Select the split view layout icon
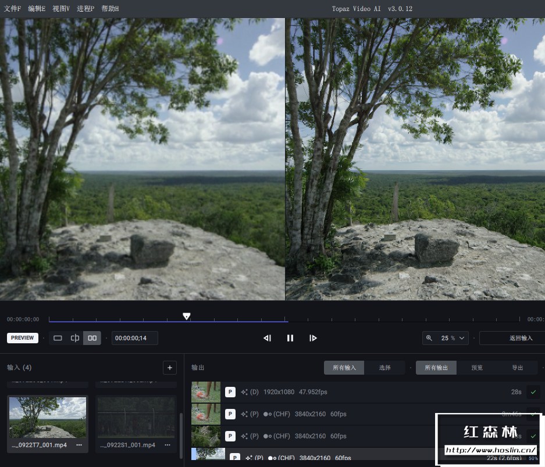Screen dimensions: 545x467 (74, 338)
